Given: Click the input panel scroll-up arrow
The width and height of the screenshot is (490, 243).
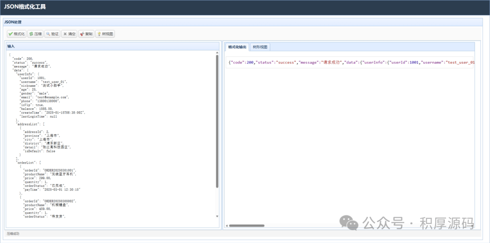Looking at the screenshot, I should (x=217, y=53).
